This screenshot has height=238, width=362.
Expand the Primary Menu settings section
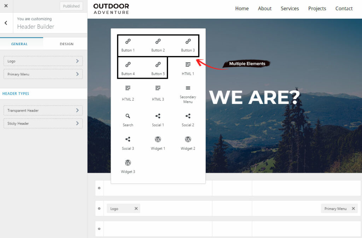[x=43, y=74]
